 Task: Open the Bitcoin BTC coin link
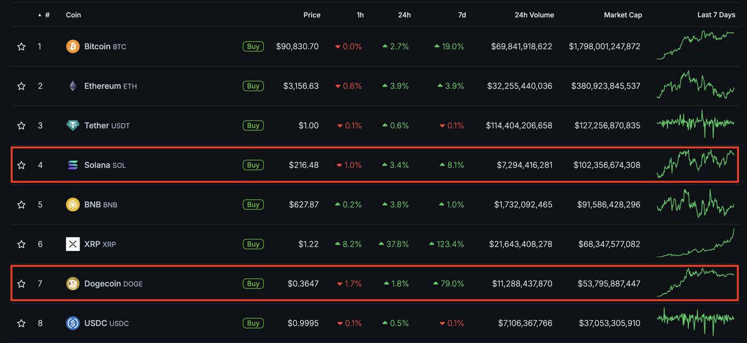tap(105, 47)
